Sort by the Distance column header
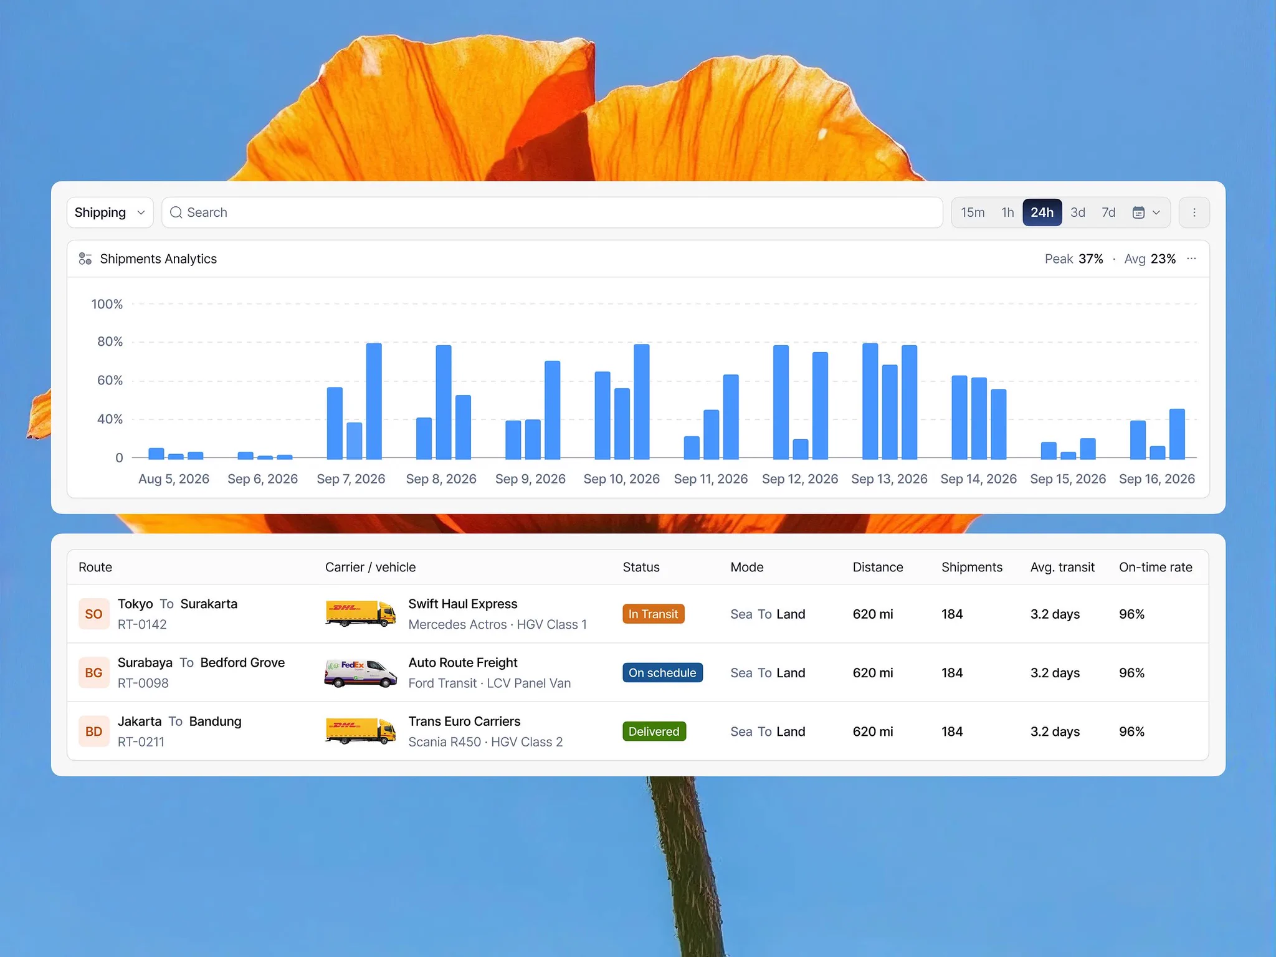 tap(878, 567)
